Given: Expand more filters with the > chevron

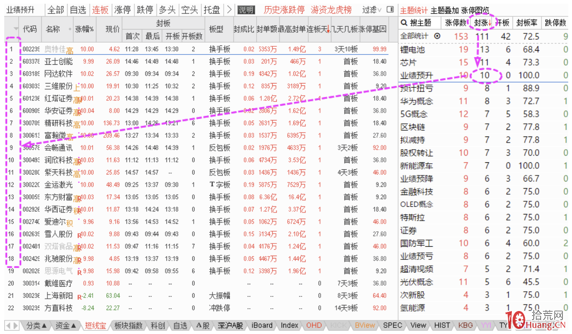Looking at the screenshot, I should click(x=229, y=9).
